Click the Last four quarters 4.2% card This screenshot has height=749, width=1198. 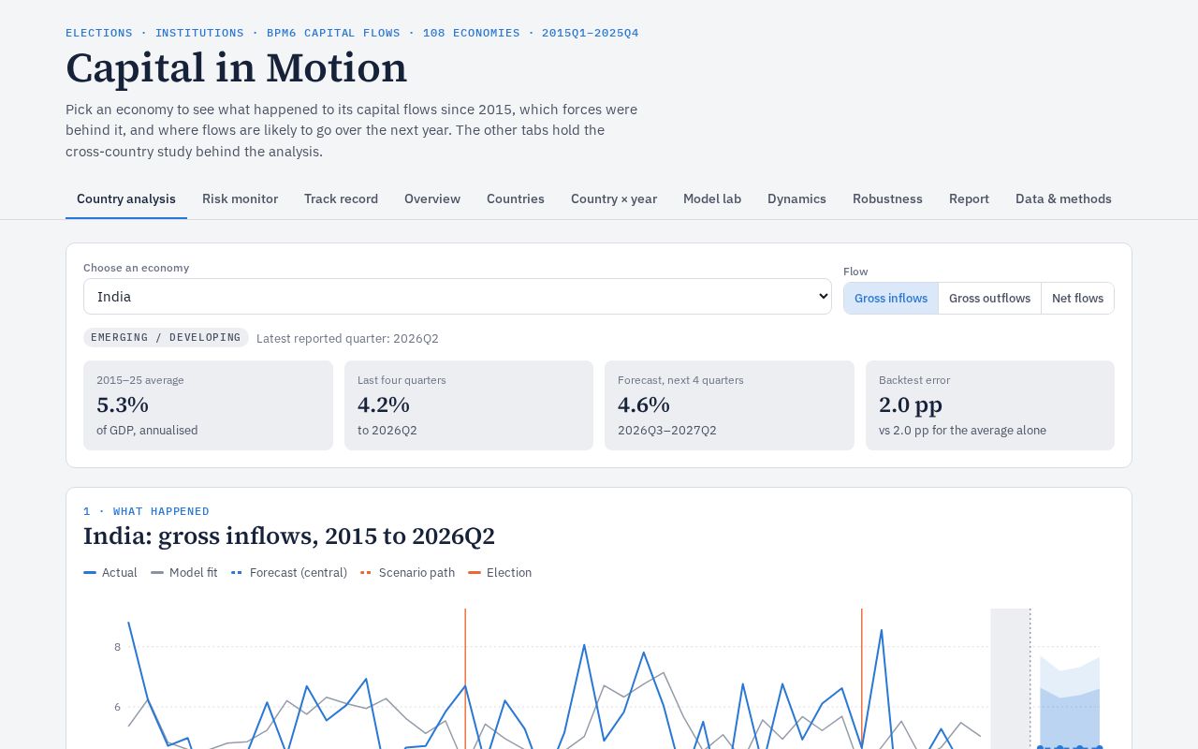[x=469, y=405]
